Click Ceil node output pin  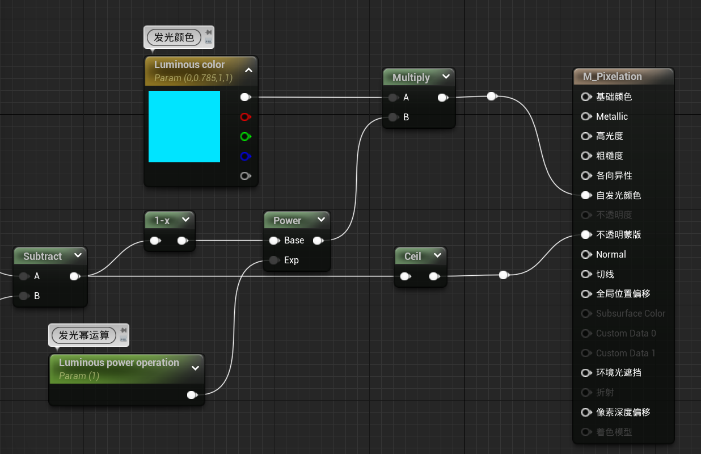[434, 276]
